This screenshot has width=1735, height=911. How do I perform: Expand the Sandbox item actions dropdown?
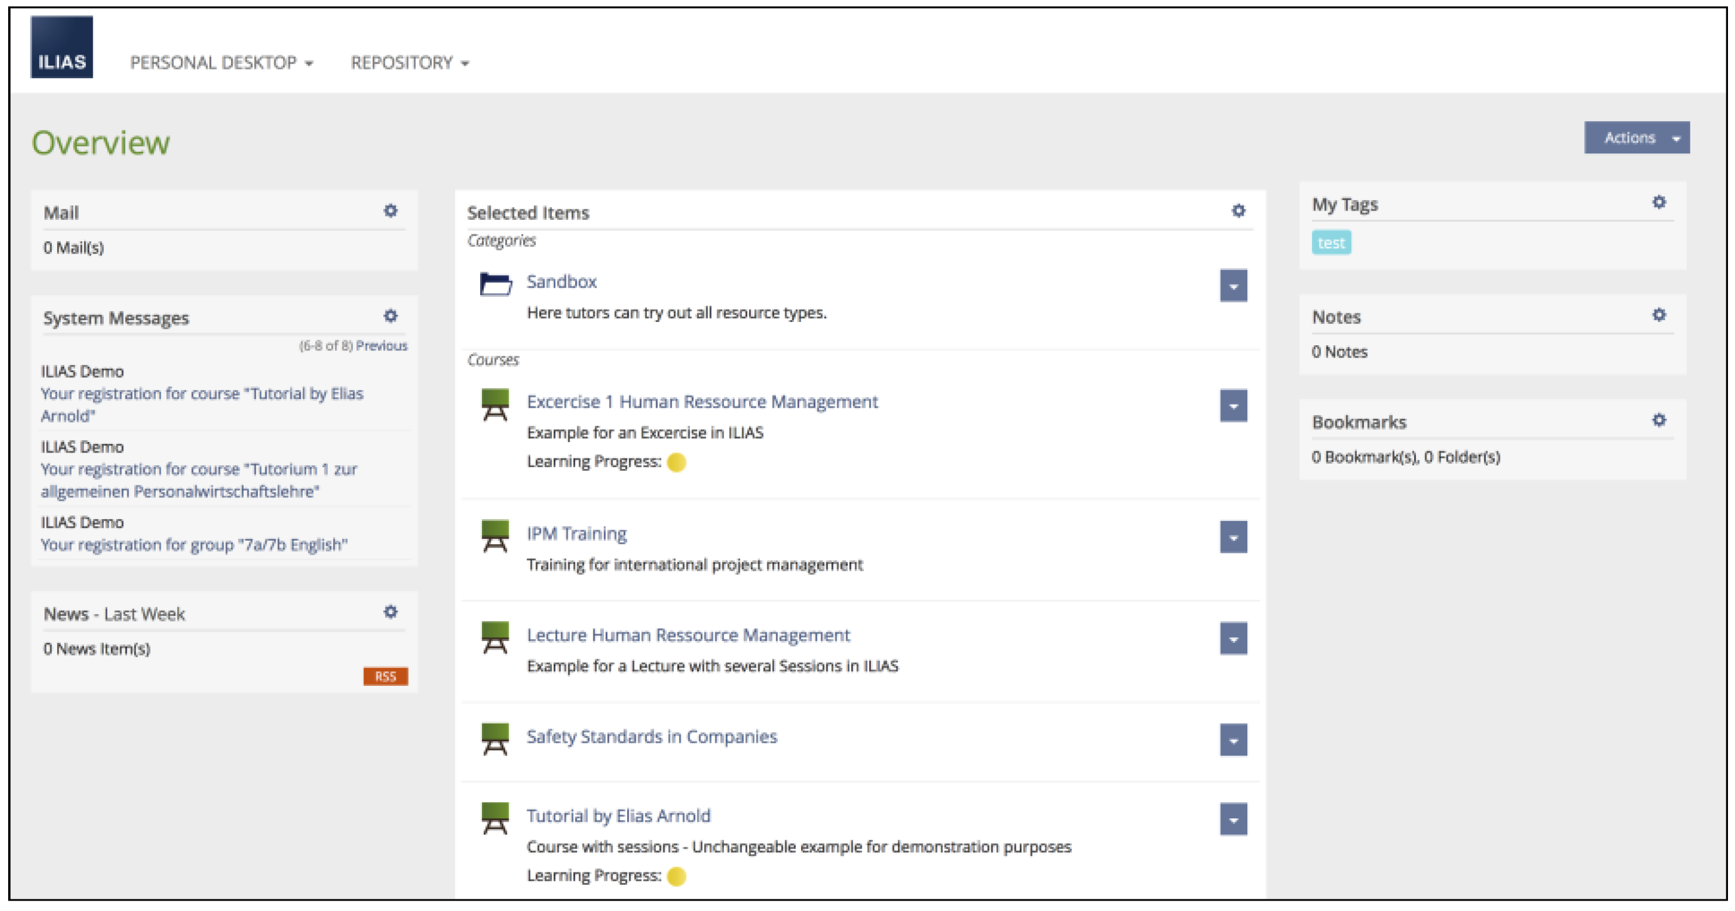[x=1233, y=286]
